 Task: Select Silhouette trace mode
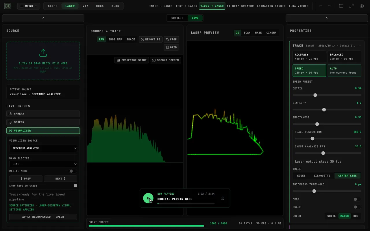coord(322,176)
